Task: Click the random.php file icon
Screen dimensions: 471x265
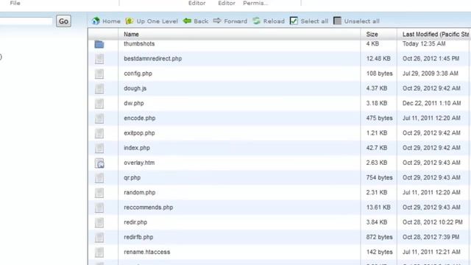Action: coord(99,193)
